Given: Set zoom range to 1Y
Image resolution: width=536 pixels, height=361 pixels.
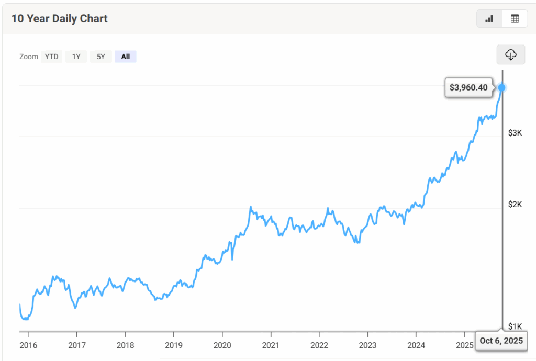Looking at the screenshot, I should coord(76,57).
